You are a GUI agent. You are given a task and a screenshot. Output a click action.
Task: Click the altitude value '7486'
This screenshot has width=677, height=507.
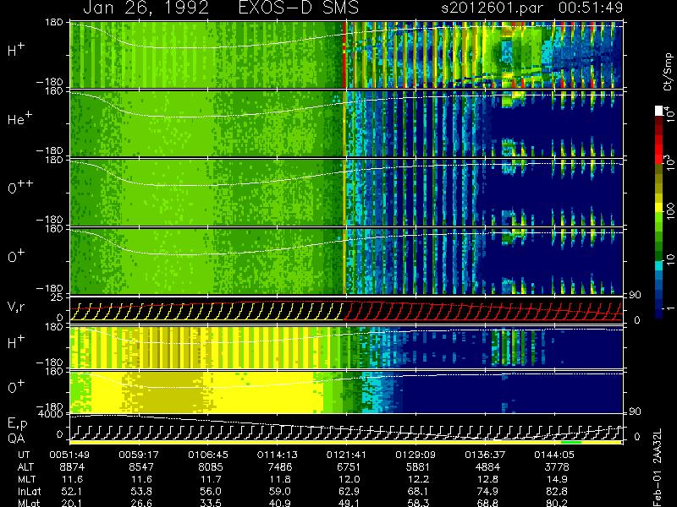[280, 467]
